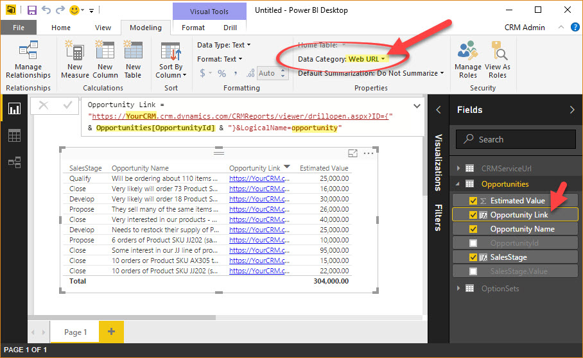Undo the last action
Image resolution: width=583 pixels, height=358 pixels.
click(46, 10)
